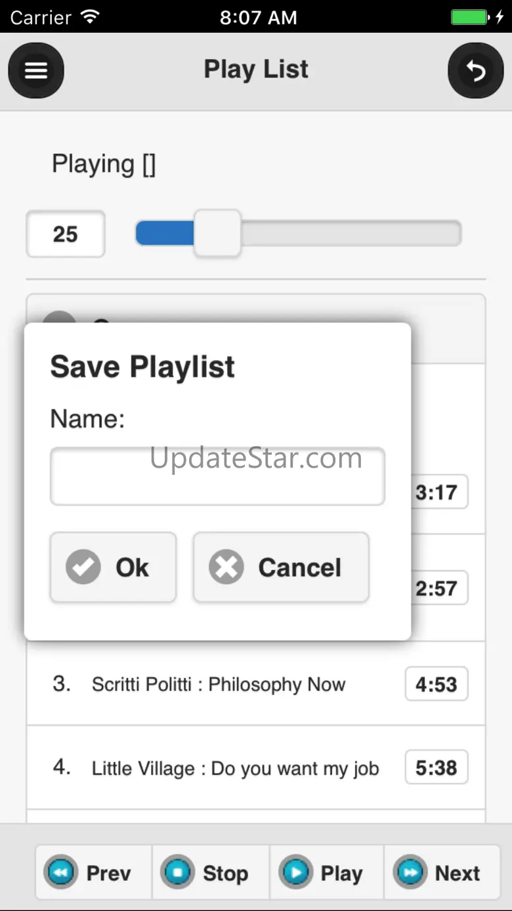Click the volume slider handle

(217, 233)
